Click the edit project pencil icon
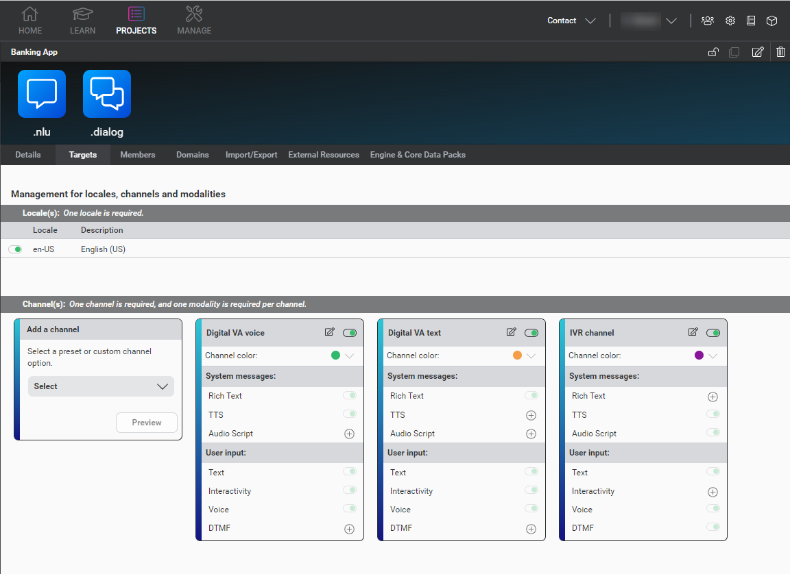 point(758,52)
